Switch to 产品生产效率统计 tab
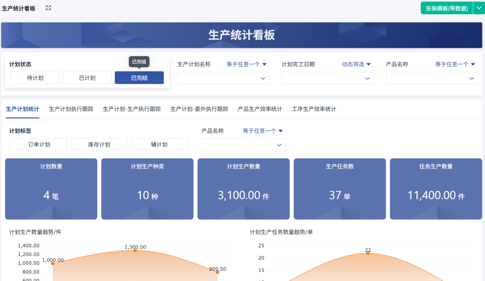Viewport: 485px width, 281px height. click(x=260, y=109)
